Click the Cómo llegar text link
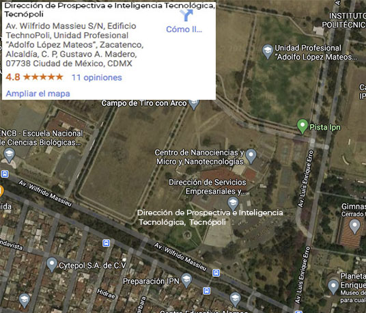 (x=184, y=29)
